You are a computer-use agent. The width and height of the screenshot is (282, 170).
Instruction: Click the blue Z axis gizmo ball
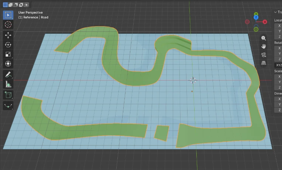coord(256,17)
